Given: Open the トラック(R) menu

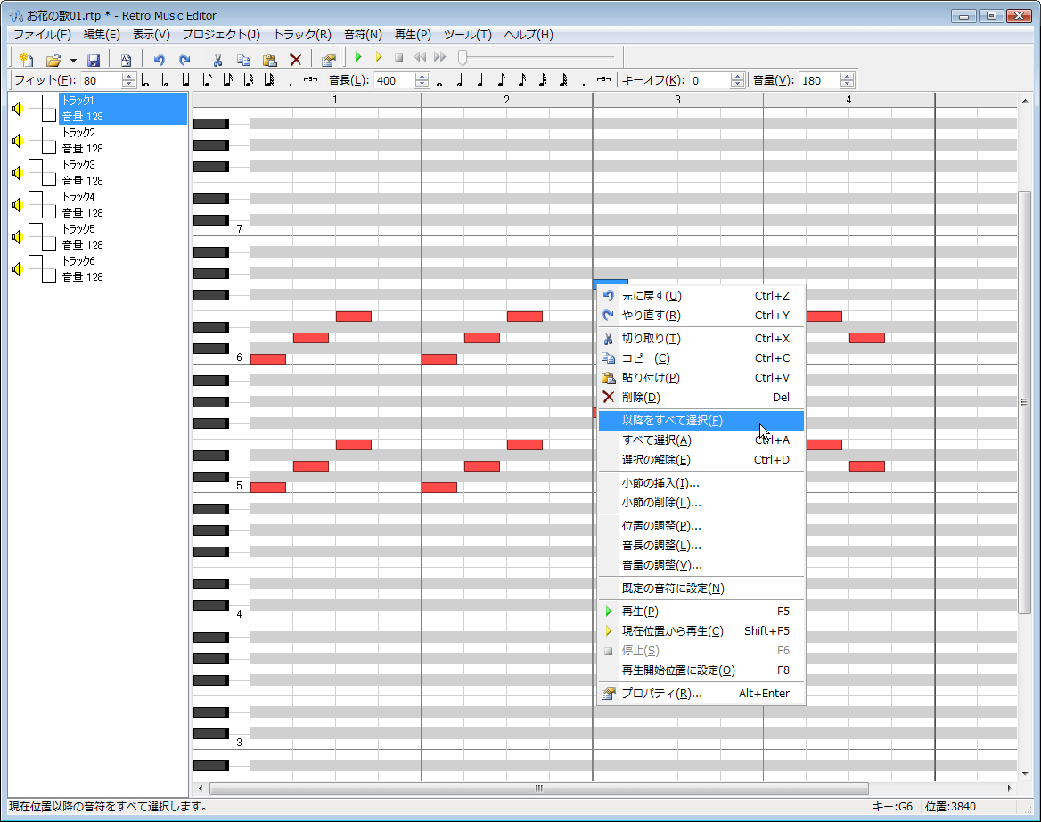Looking at the screenshot, I should point(302,35).
